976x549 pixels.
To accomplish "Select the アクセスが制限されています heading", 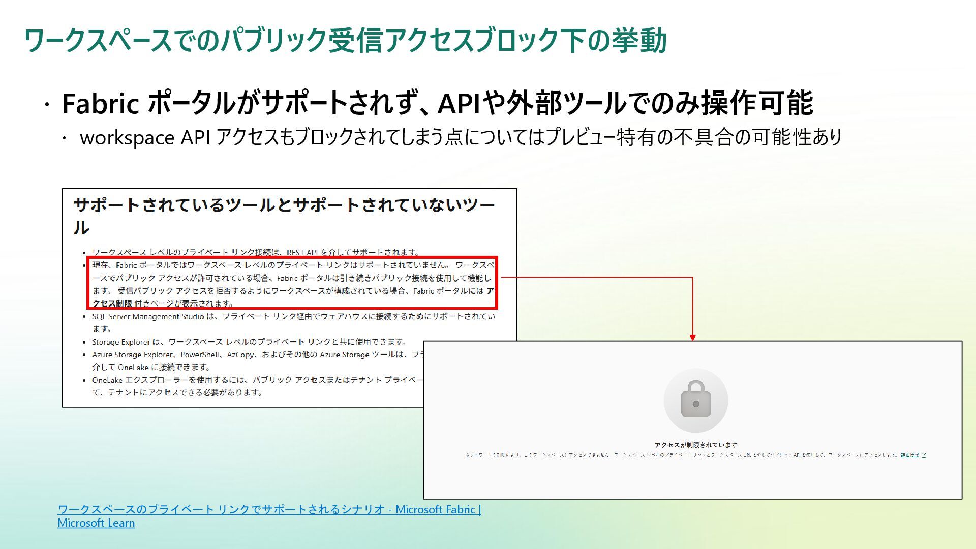I will pyautogui.click(x=695, y=445).
